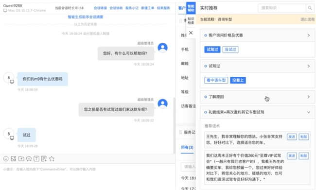316x190 pixels.
Task: Collapse the 礼貌结束+再次邀约其它车型试驾 section
Action: pos(309,112)
